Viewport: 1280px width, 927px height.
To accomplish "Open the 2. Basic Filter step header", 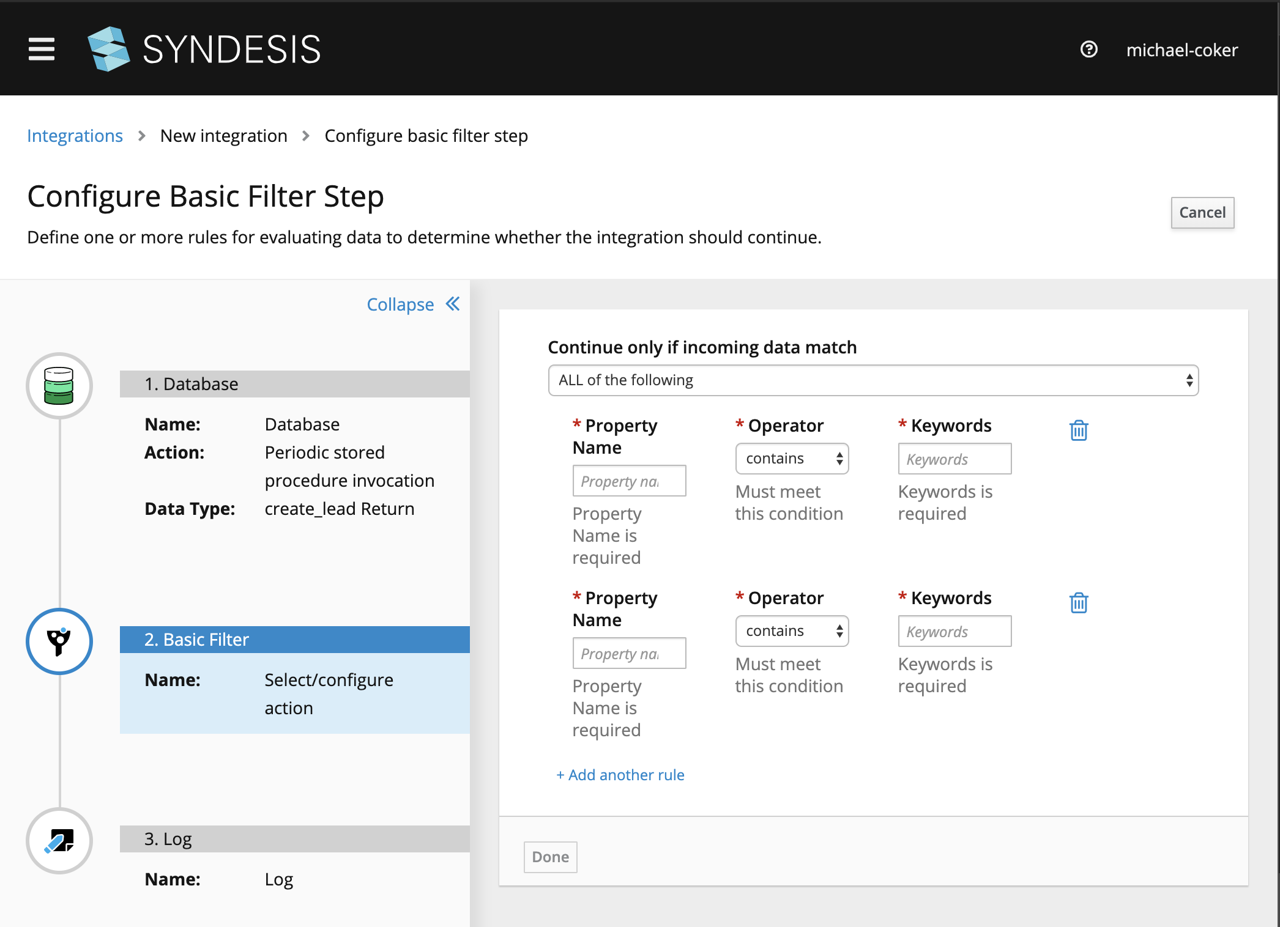I will (x=295, y=640).
